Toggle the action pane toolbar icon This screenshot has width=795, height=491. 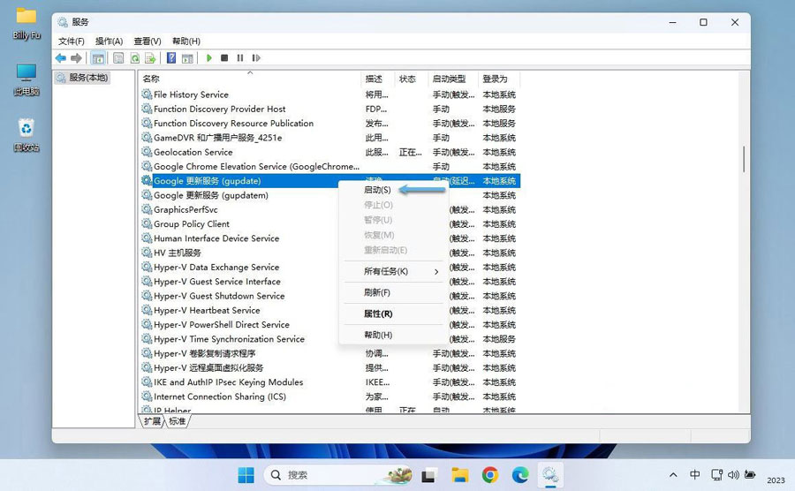point(187,58)
